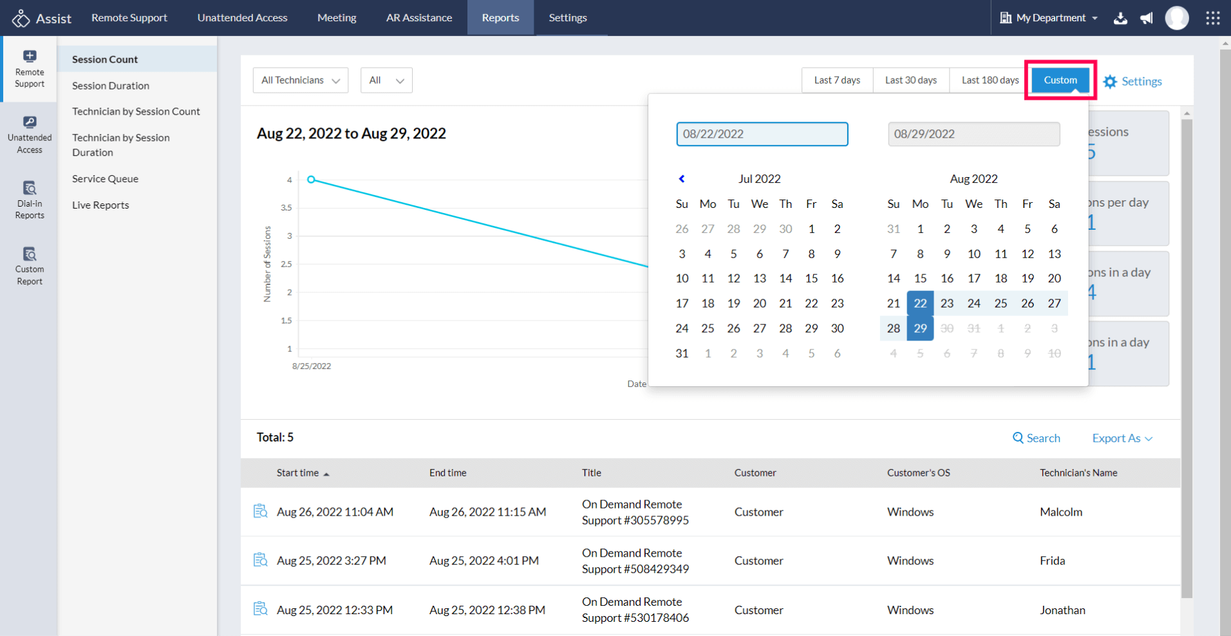Viewport: 1231px width, 636px height.
Task: Select Session Duration report in the menu
Action: [x=111, y=86]
